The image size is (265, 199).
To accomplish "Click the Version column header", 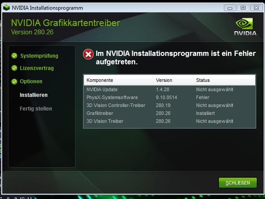I will click(173, 80).
